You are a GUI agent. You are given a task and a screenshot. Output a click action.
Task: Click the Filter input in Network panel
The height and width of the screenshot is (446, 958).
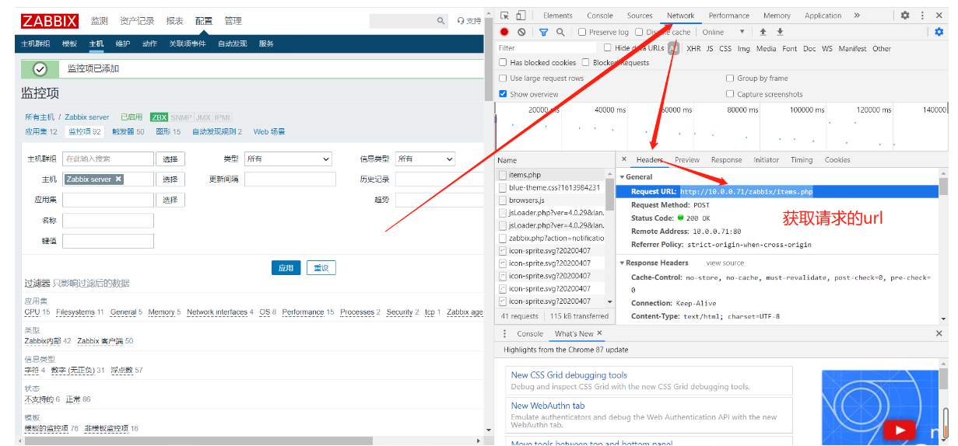(x=547, y=47)
